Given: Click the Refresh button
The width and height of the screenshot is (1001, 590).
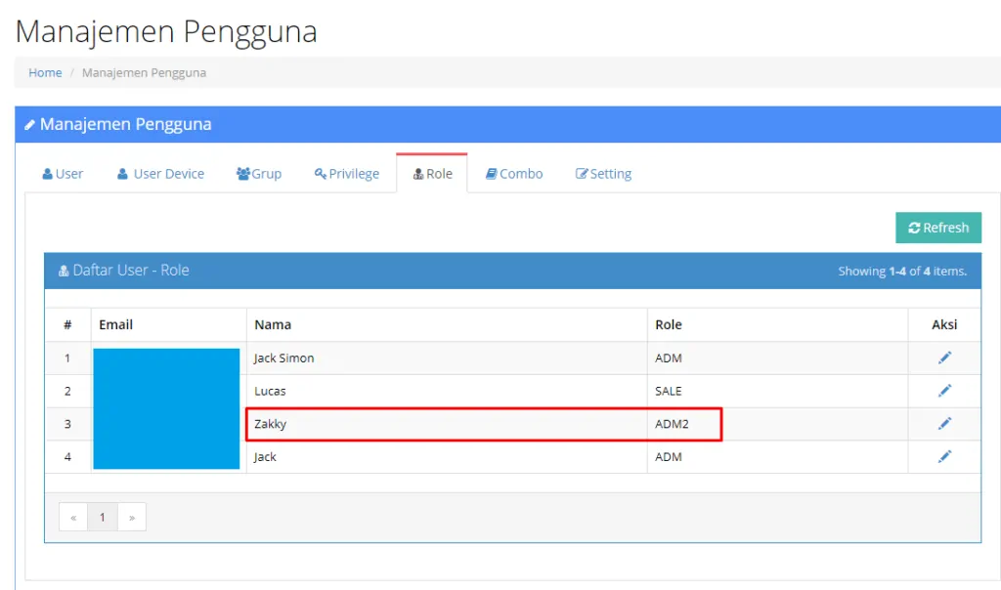Looking at the screenshot, I should pyautogui.click(x=938, y=228).
